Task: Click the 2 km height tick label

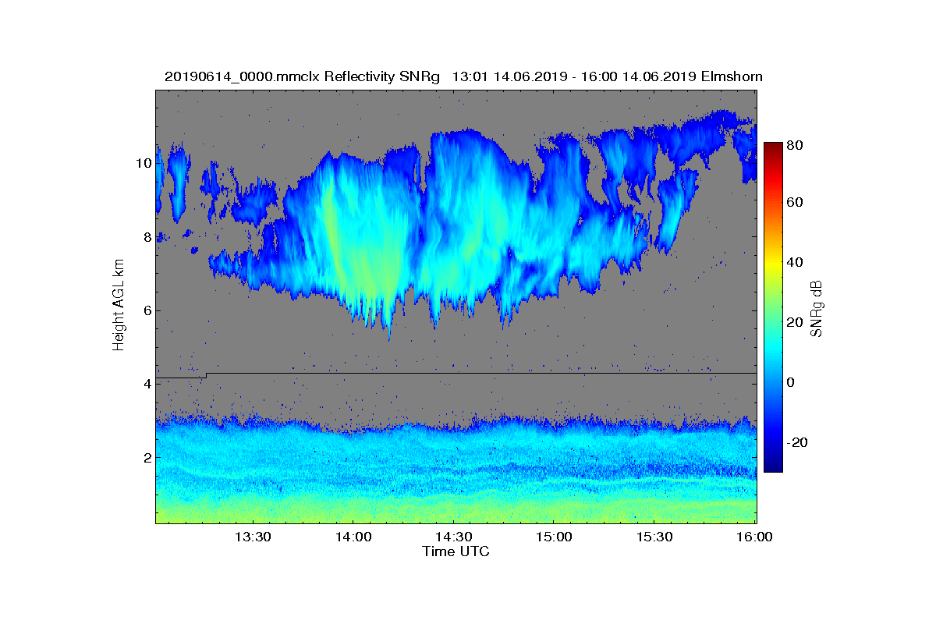Action: click(x=146, y=457)
